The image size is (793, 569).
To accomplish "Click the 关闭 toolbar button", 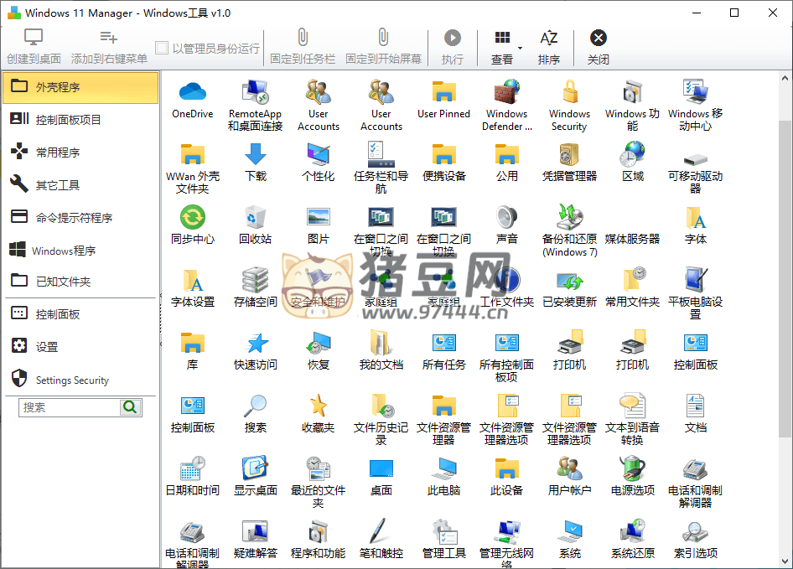I will click(x=598, y=47).
